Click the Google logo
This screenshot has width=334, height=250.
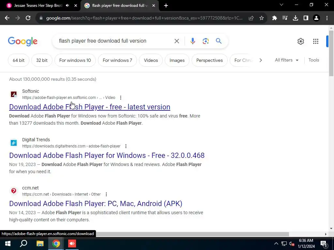pos(23,41)
